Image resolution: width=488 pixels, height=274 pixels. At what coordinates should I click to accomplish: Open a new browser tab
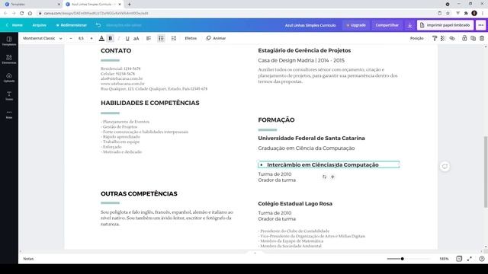(x=129, y=5)
